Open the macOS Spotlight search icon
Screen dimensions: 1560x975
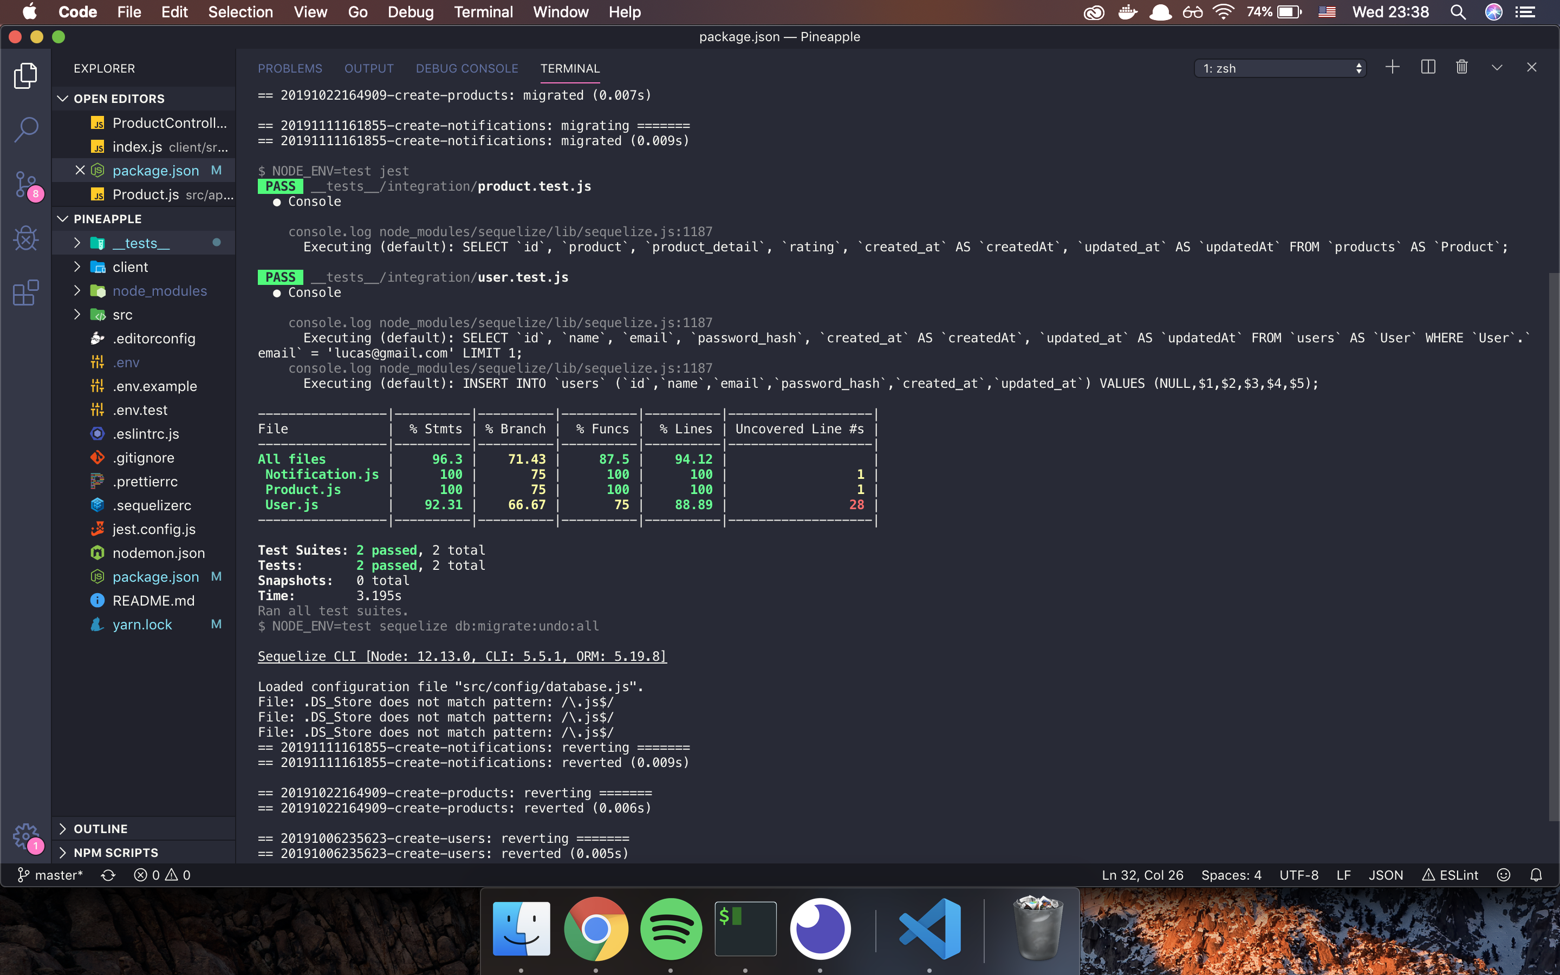[x=1458, y=11]
